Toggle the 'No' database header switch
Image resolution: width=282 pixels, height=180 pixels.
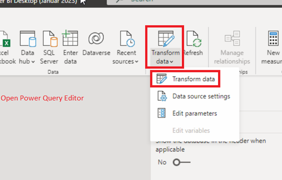tap(181, 162)
